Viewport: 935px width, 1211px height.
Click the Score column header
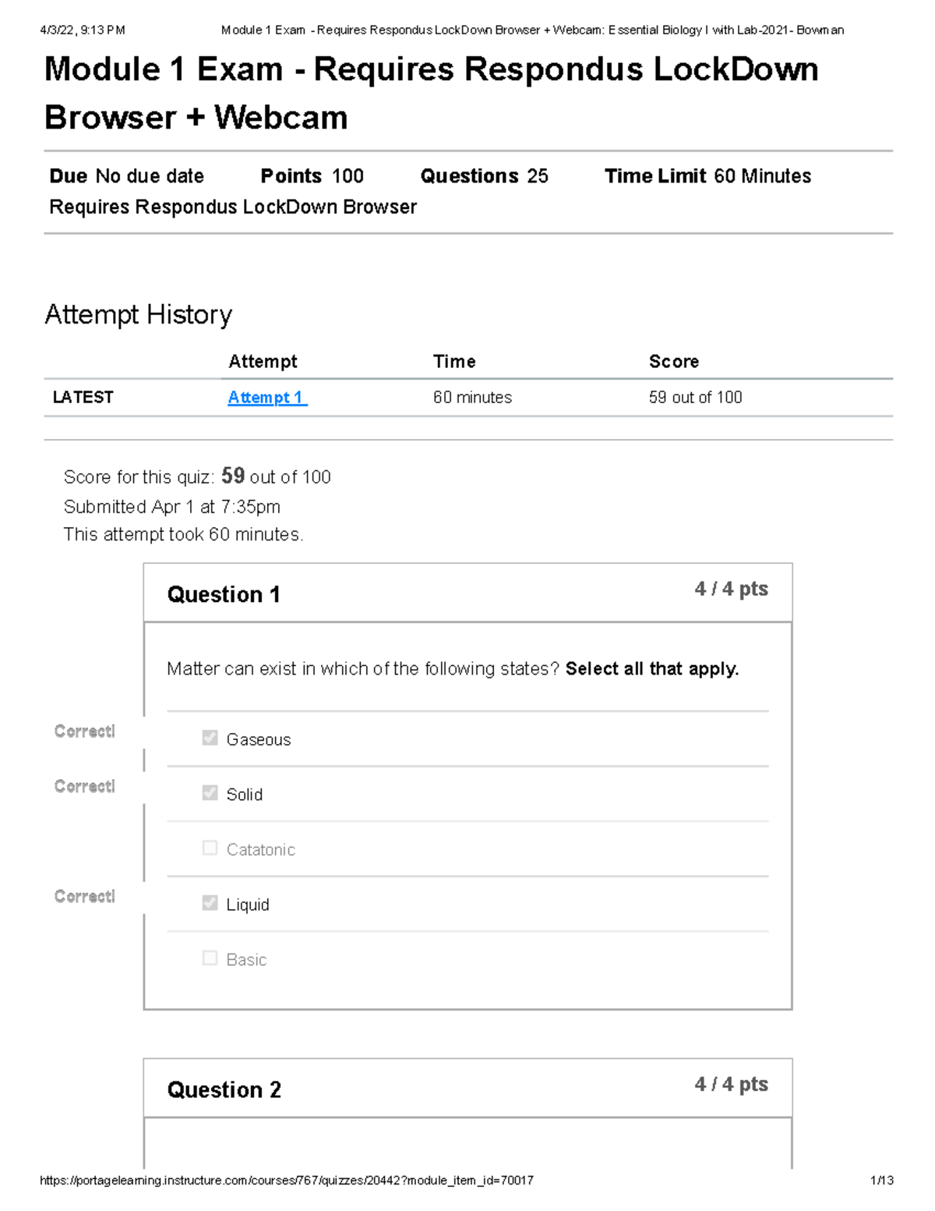point(674,361)
